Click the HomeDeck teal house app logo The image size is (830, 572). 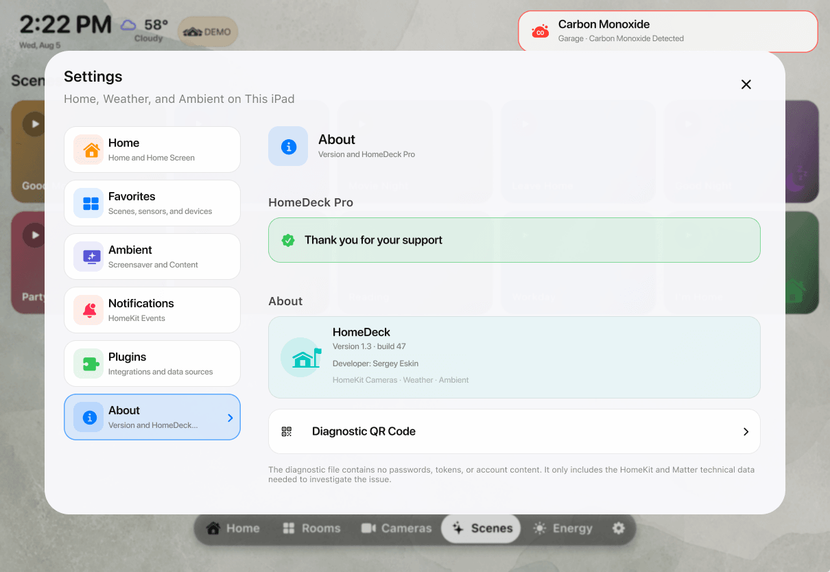point(301,357)
